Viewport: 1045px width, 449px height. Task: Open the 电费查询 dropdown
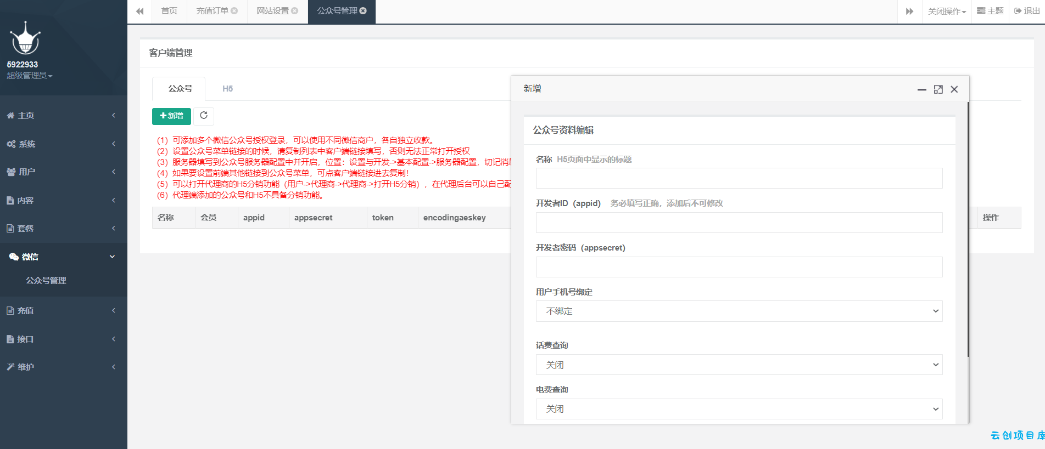(739, 409)
